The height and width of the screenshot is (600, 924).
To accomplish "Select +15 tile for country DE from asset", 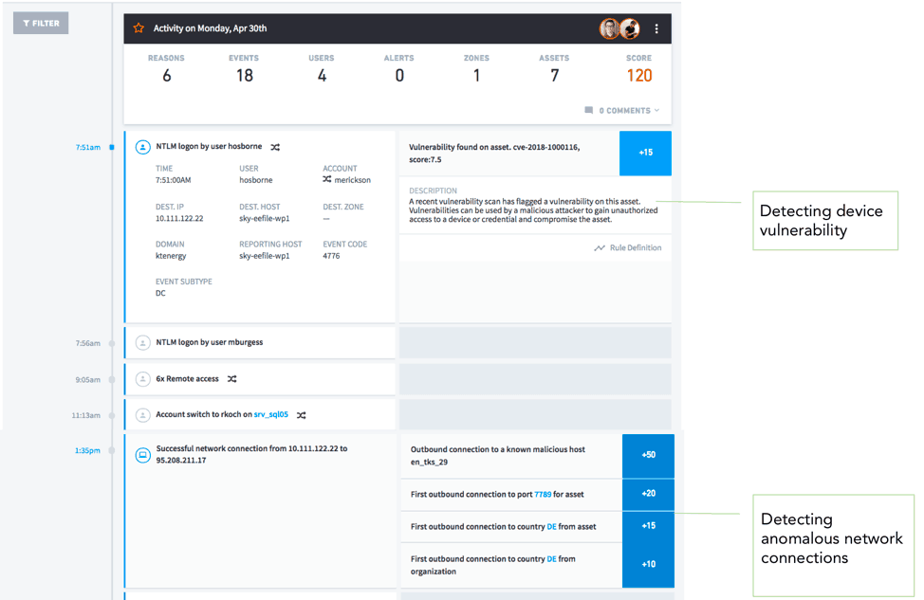I will pos(648,526).
